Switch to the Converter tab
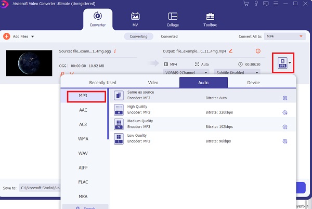The image size is (312, 209). 98,19
